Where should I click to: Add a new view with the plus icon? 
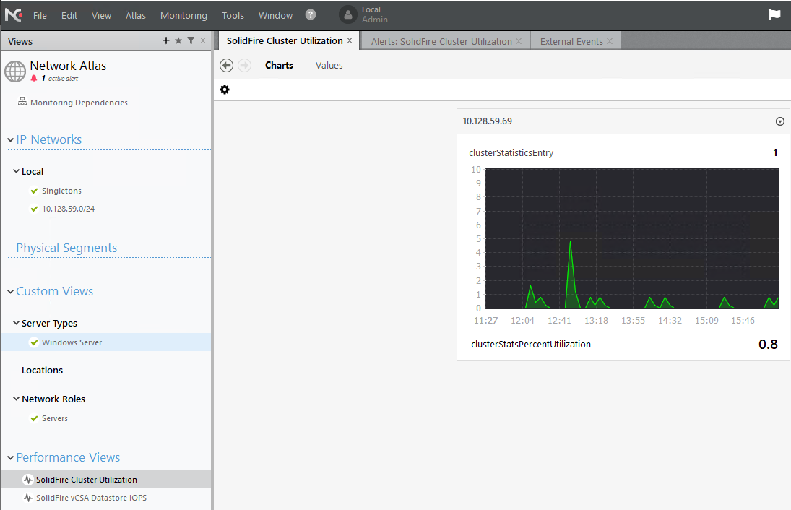tap(166, 40)
